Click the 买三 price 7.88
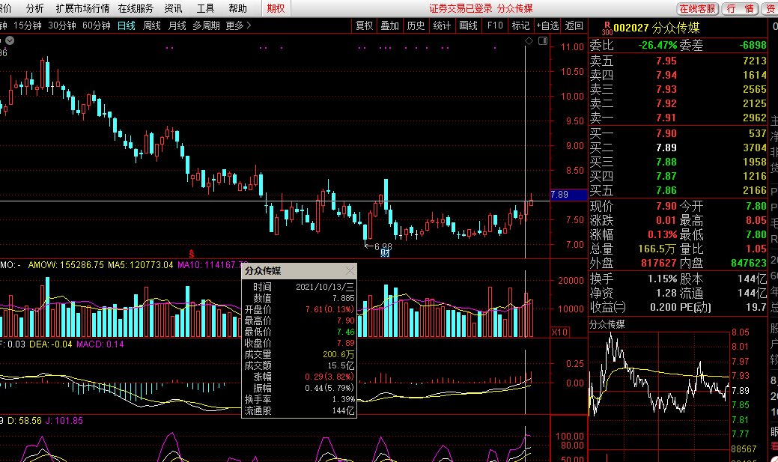Screen dimensions: 778x462 tap(666, 162)
